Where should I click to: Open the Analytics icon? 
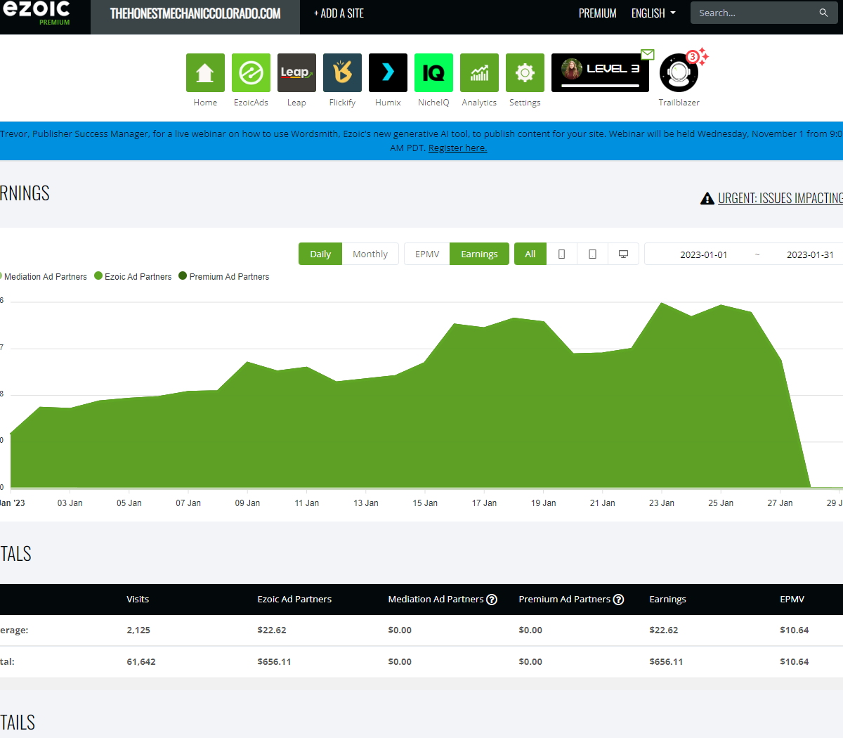[x=479, y=72]
